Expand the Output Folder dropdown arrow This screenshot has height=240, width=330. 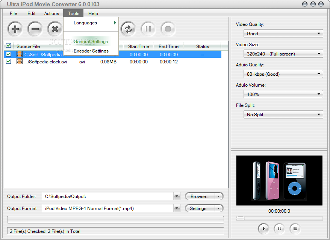(177, 196)
